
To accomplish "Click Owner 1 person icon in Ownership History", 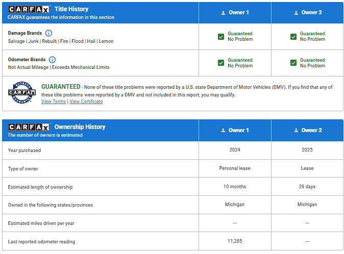I will tap(223, 131).
